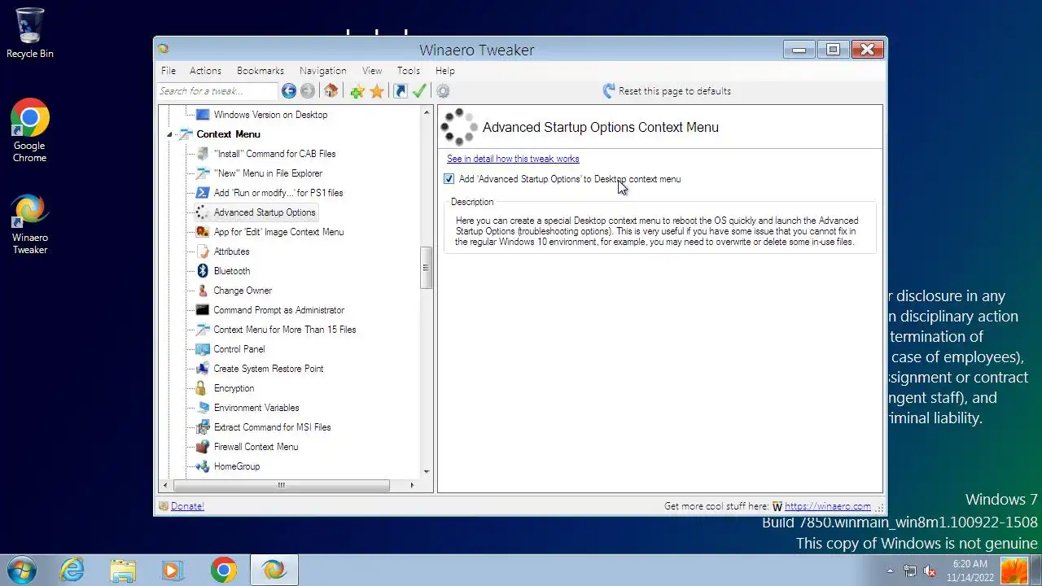Open Windows Media Player from taskbar
1042x586 pixels.
(x=173, y=571)
